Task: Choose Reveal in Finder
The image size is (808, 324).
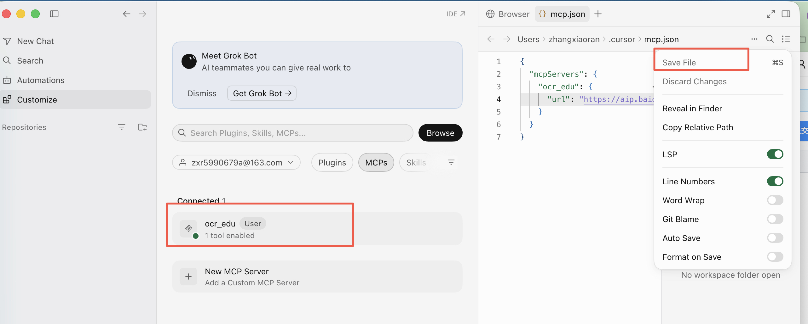Action: [723, 109]
